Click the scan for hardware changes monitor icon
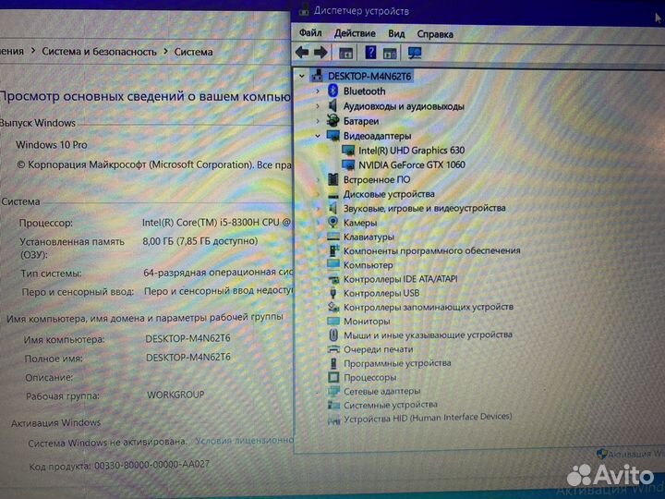 click(415, 53)
